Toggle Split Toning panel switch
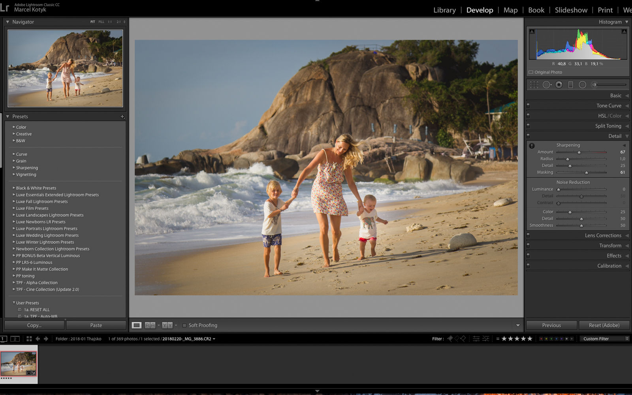 pos(528,126)
